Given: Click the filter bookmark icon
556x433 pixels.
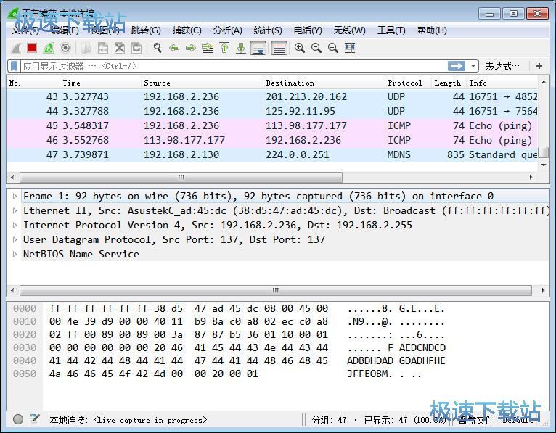Looking at the screenshot, I should click(x=14, y=66).
